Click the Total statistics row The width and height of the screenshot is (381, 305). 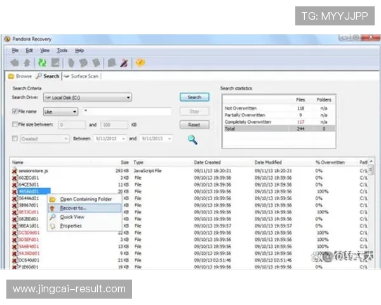[279, 128]
